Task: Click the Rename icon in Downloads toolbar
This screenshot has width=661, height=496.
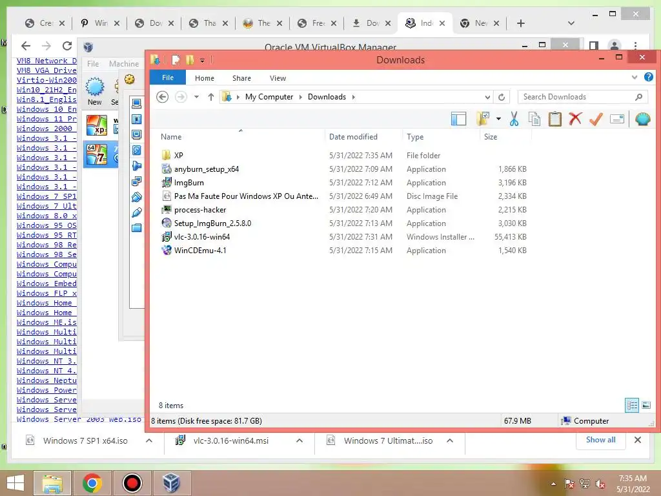Action: pyautogui.click(x=616, y=119)
